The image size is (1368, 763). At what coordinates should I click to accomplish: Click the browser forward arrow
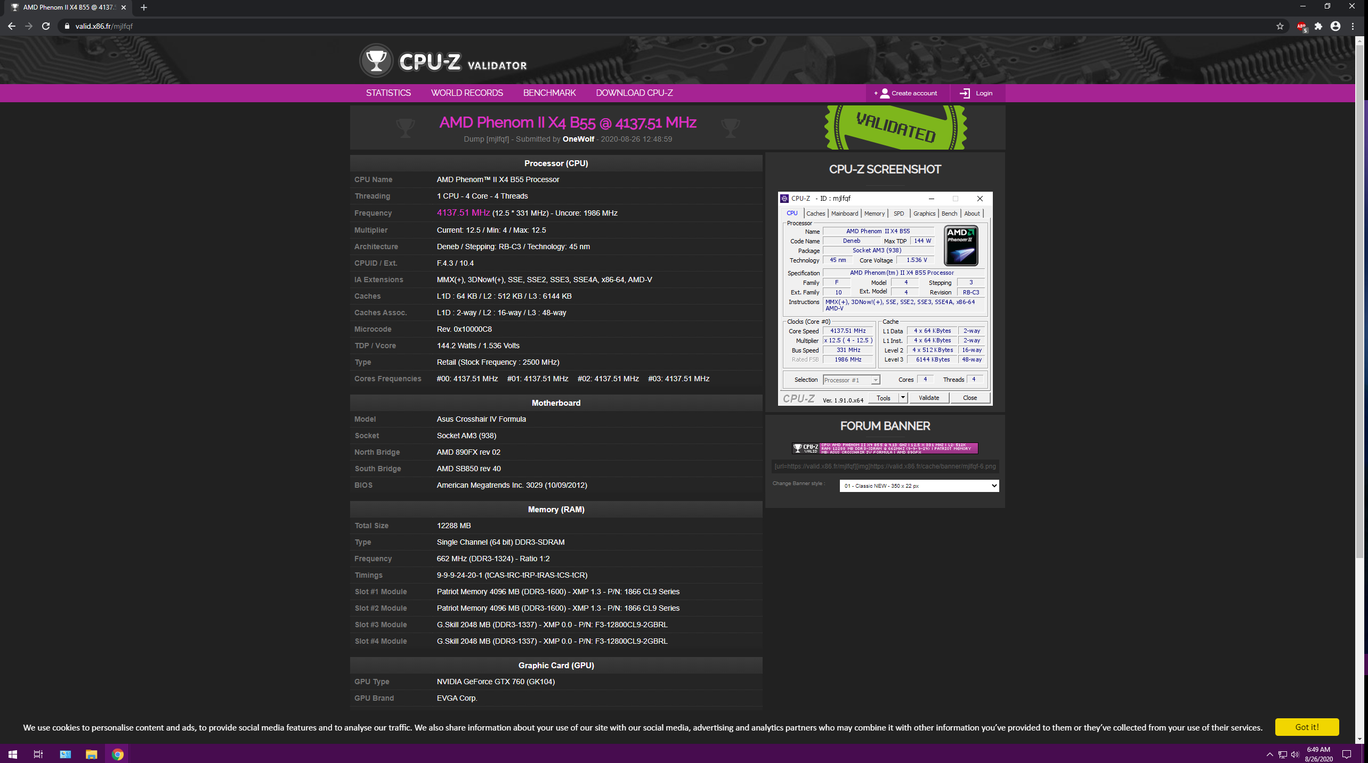tap(29, 26)
